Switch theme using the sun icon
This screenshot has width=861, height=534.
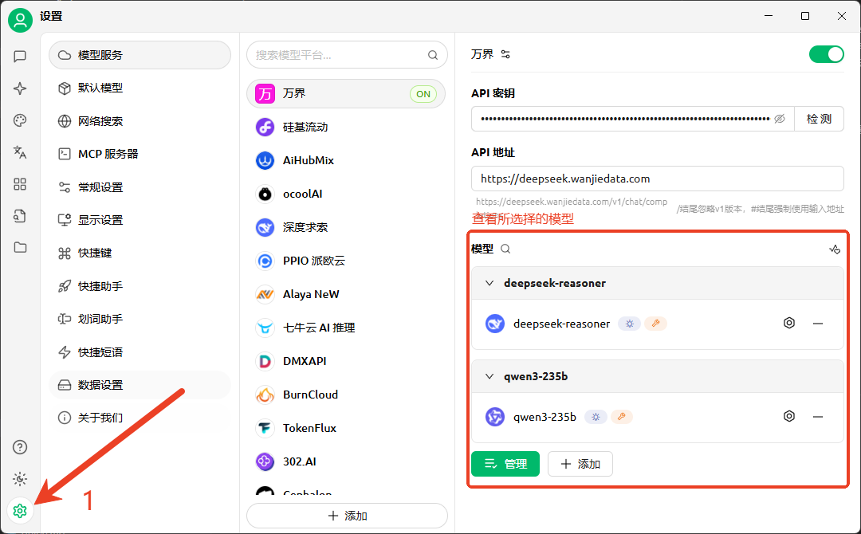[20, 479]
